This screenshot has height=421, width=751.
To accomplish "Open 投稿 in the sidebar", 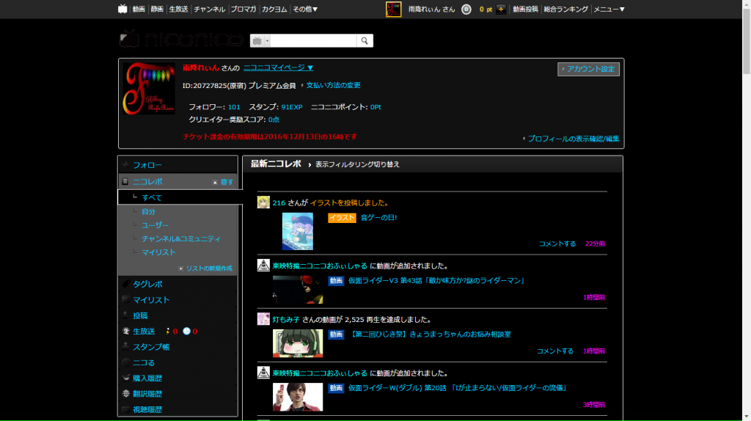I will [x=140, y=315].
